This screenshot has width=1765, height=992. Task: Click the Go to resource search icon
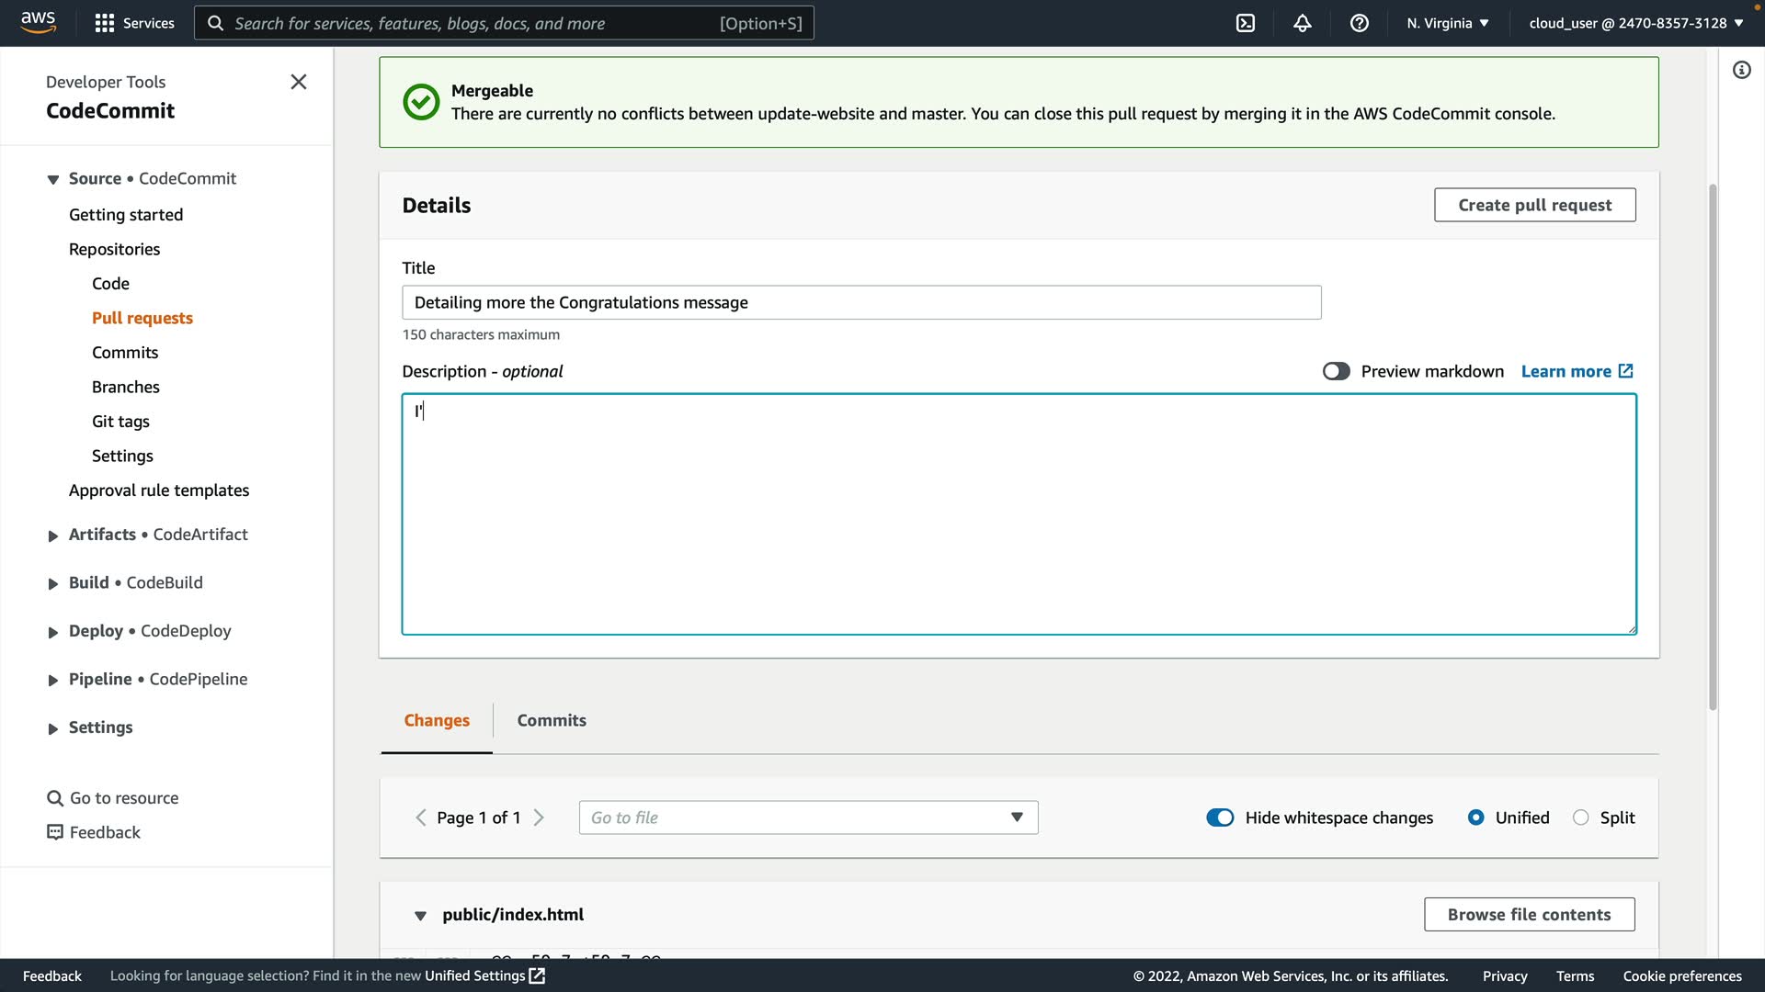coord(55,798)
